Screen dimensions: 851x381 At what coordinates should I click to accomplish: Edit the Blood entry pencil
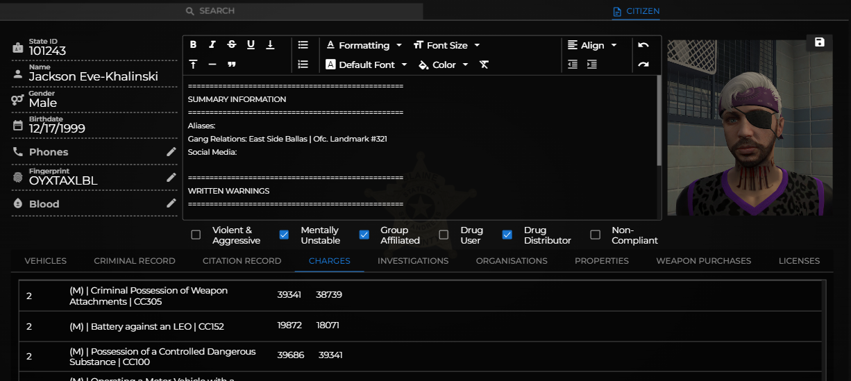point(171,203)
